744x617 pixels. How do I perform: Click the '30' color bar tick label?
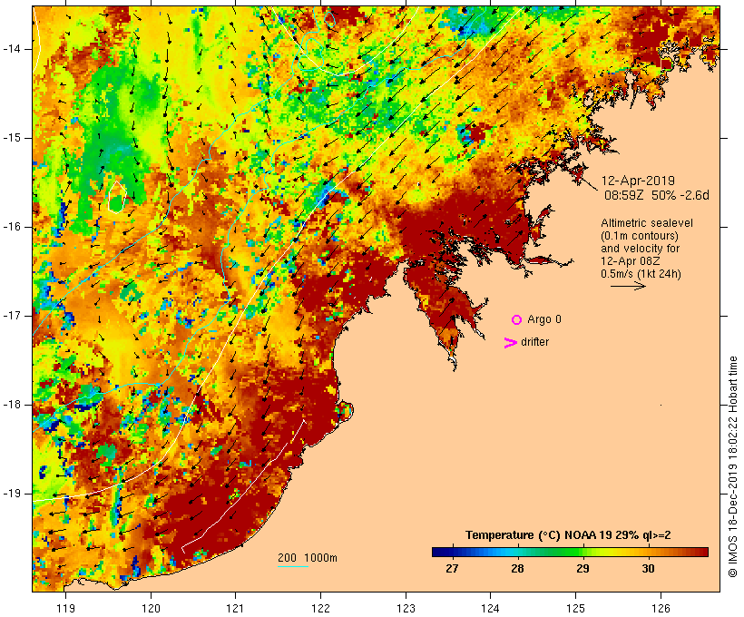coord(648,569)
